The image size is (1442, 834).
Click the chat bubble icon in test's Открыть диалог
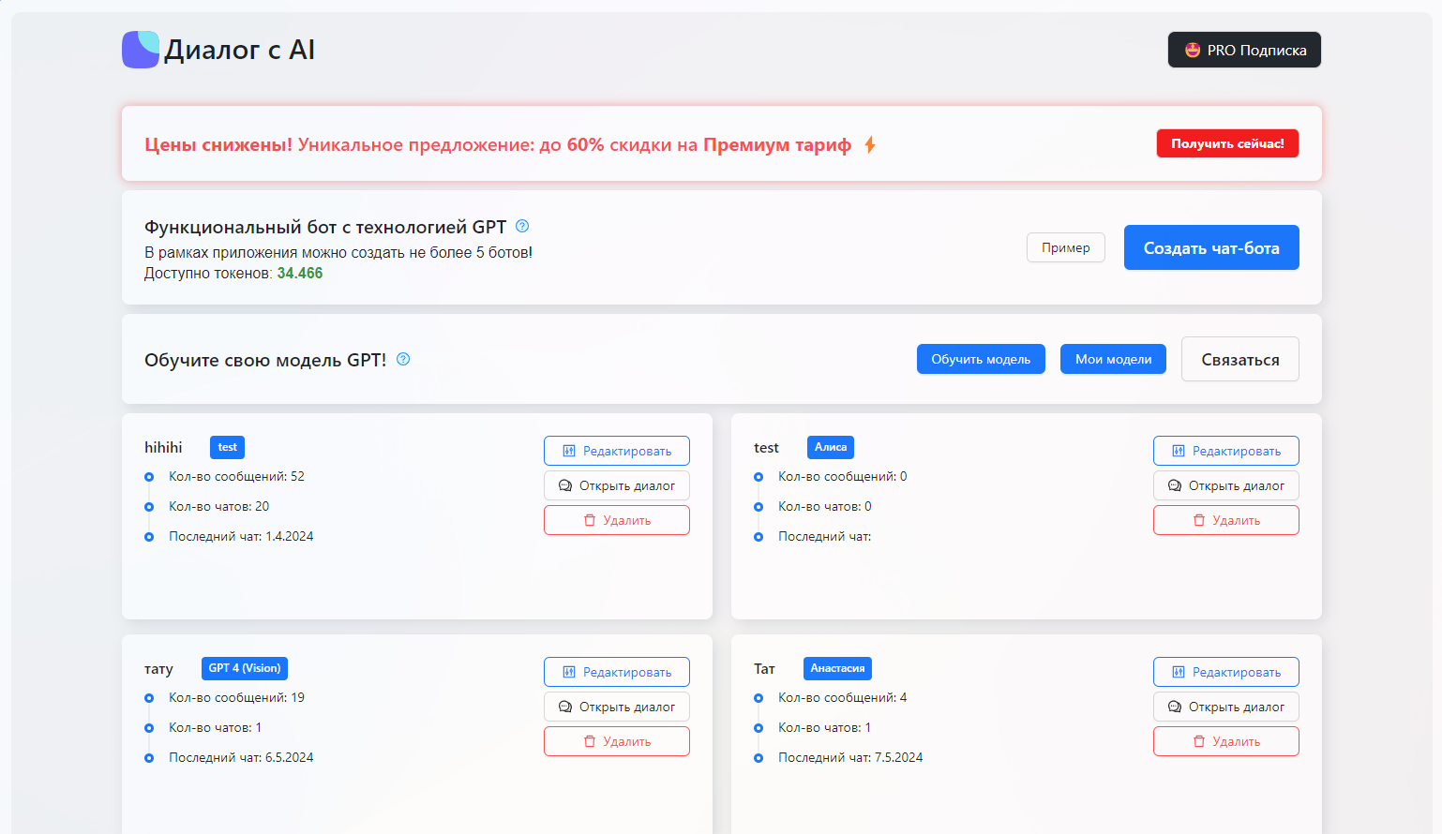coord(1175,485)
